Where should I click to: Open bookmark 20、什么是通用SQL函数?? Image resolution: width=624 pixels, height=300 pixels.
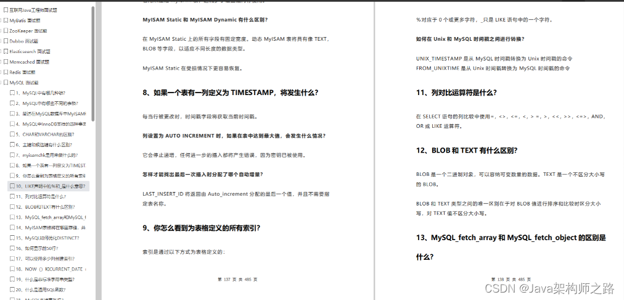tap(41, 290)
